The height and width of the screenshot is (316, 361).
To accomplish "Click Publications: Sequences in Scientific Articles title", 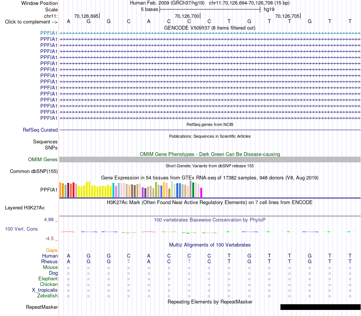I will pos(210,136).
